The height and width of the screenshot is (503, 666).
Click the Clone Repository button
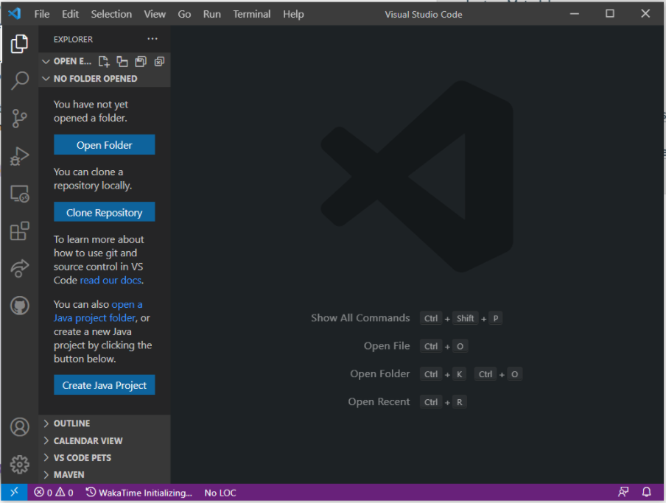[104, 212]
